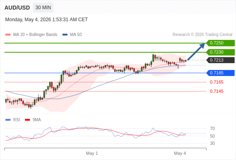Viewport: 236px width, 160px height.
Task: Click the red 0.7145 support label
Action: (x=216, y=91)
